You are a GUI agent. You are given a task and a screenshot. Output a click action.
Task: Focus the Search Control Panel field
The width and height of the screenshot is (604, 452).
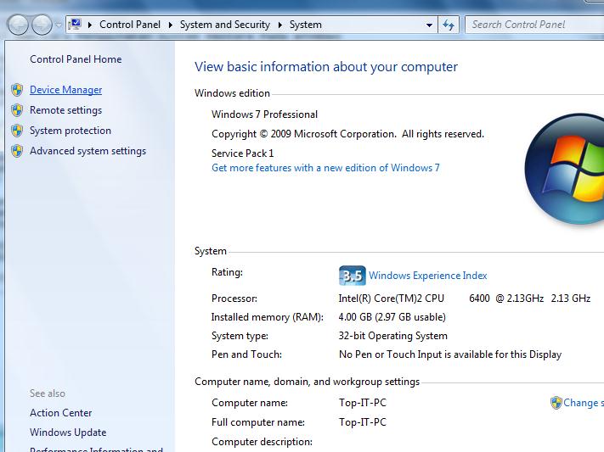(x=534, y=25)
